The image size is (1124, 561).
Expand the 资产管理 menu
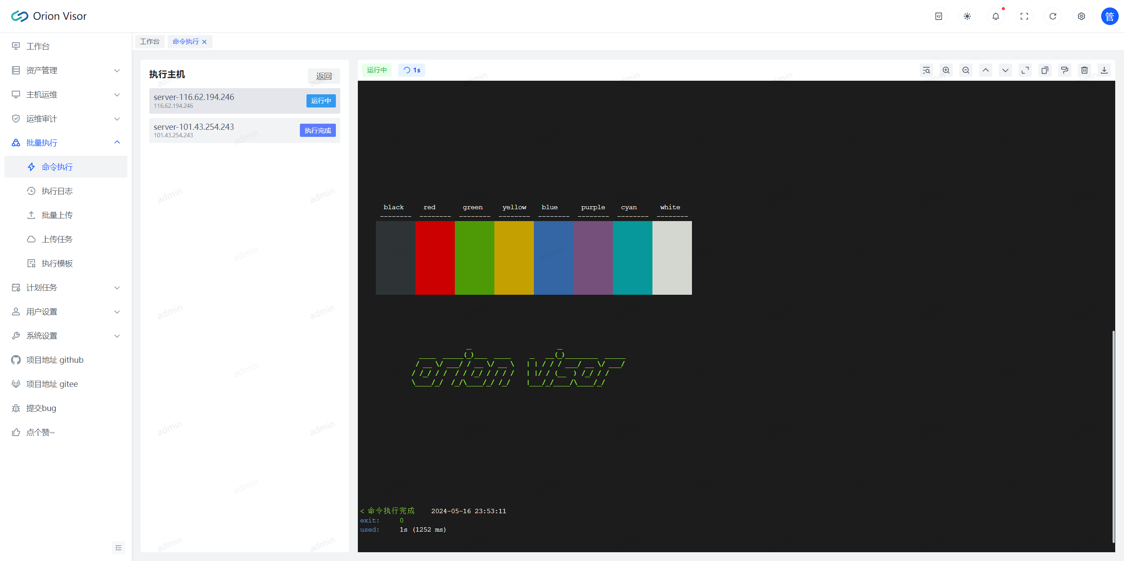click(66, 71)
